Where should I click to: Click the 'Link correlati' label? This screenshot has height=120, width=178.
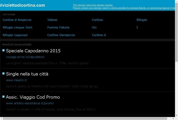click(9, 14)
